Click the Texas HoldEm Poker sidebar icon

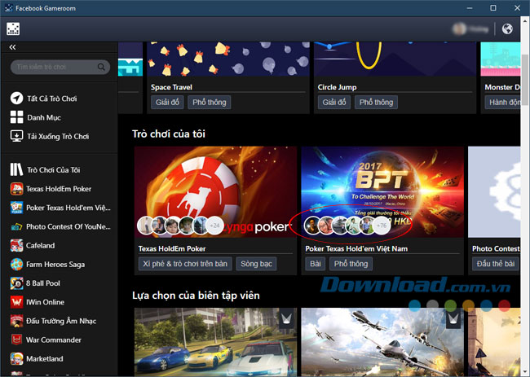[x=16, y=189]
